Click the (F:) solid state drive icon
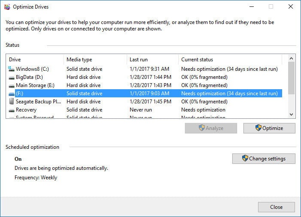 [x=11, y=93]
